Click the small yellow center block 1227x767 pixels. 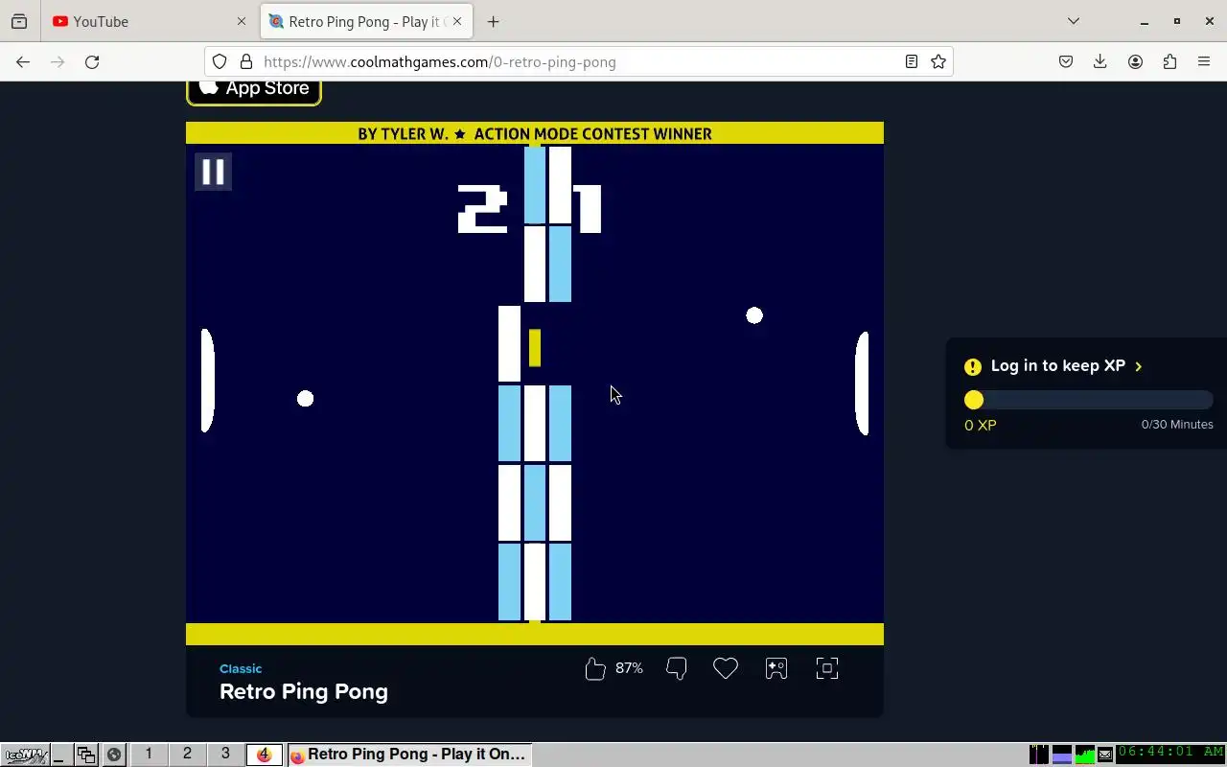[x=535, y=347]
